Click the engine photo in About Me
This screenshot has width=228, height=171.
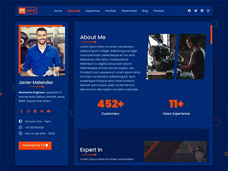161,57
